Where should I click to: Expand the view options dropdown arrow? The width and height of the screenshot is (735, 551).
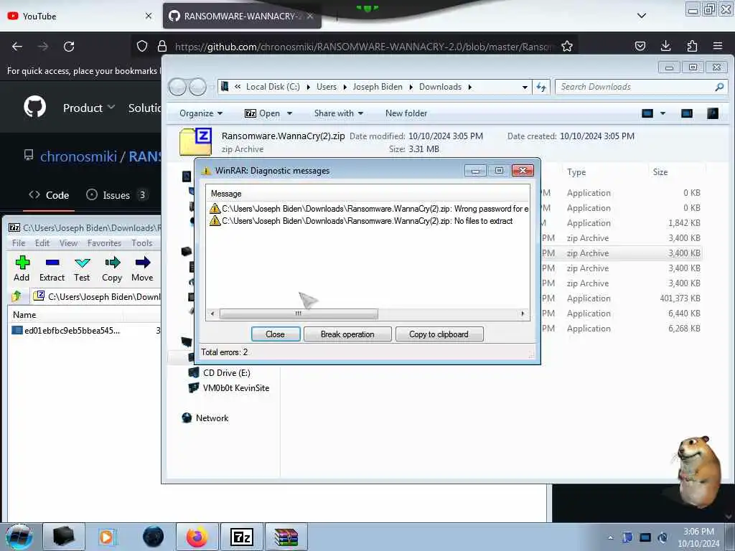tap(663, 113)
